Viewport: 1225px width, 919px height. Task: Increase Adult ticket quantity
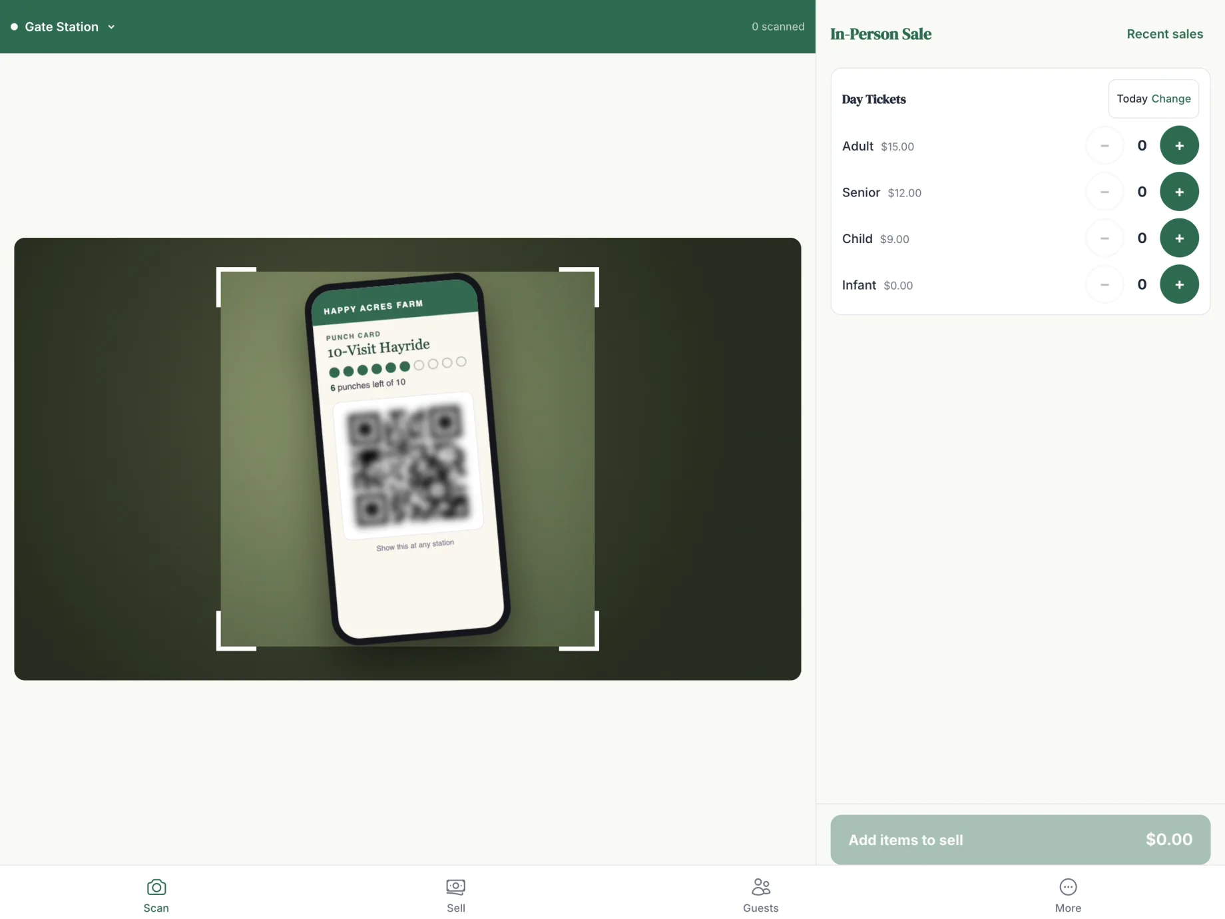pos(1179,145)
